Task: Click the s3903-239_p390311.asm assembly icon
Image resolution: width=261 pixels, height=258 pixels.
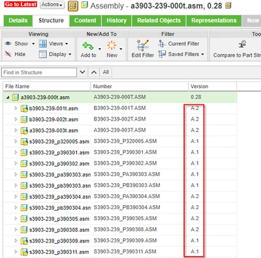Action: click(x=24, y=252)
